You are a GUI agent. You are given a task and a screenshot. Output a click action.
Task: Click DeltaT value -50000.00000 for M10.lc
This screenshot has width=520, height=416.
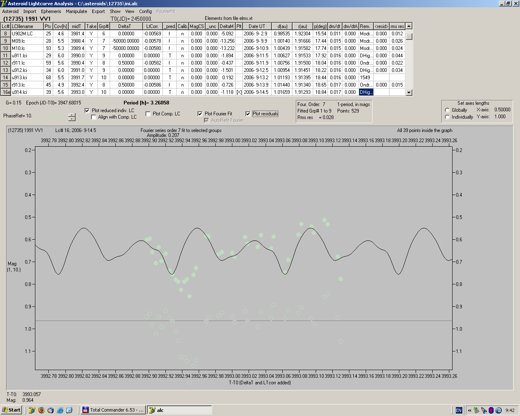(x=126, y=48)
